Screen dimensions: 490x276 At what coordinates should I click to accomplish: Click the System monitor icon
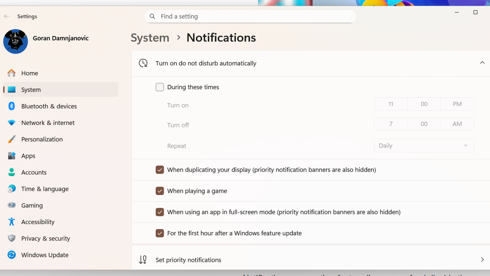click(x=11, y=89)
